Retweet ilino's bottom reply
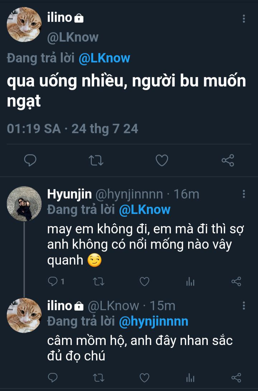 tap(98, 377)
